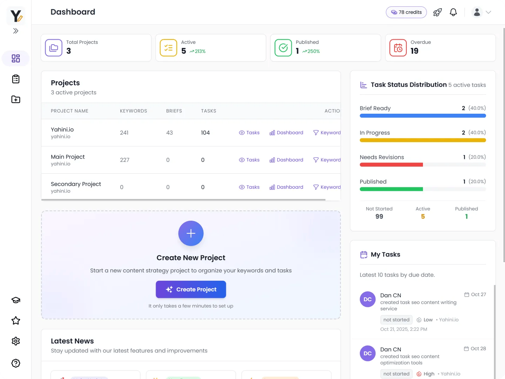
Task: Click the Create Project button
Action: [x=191, y=289]
